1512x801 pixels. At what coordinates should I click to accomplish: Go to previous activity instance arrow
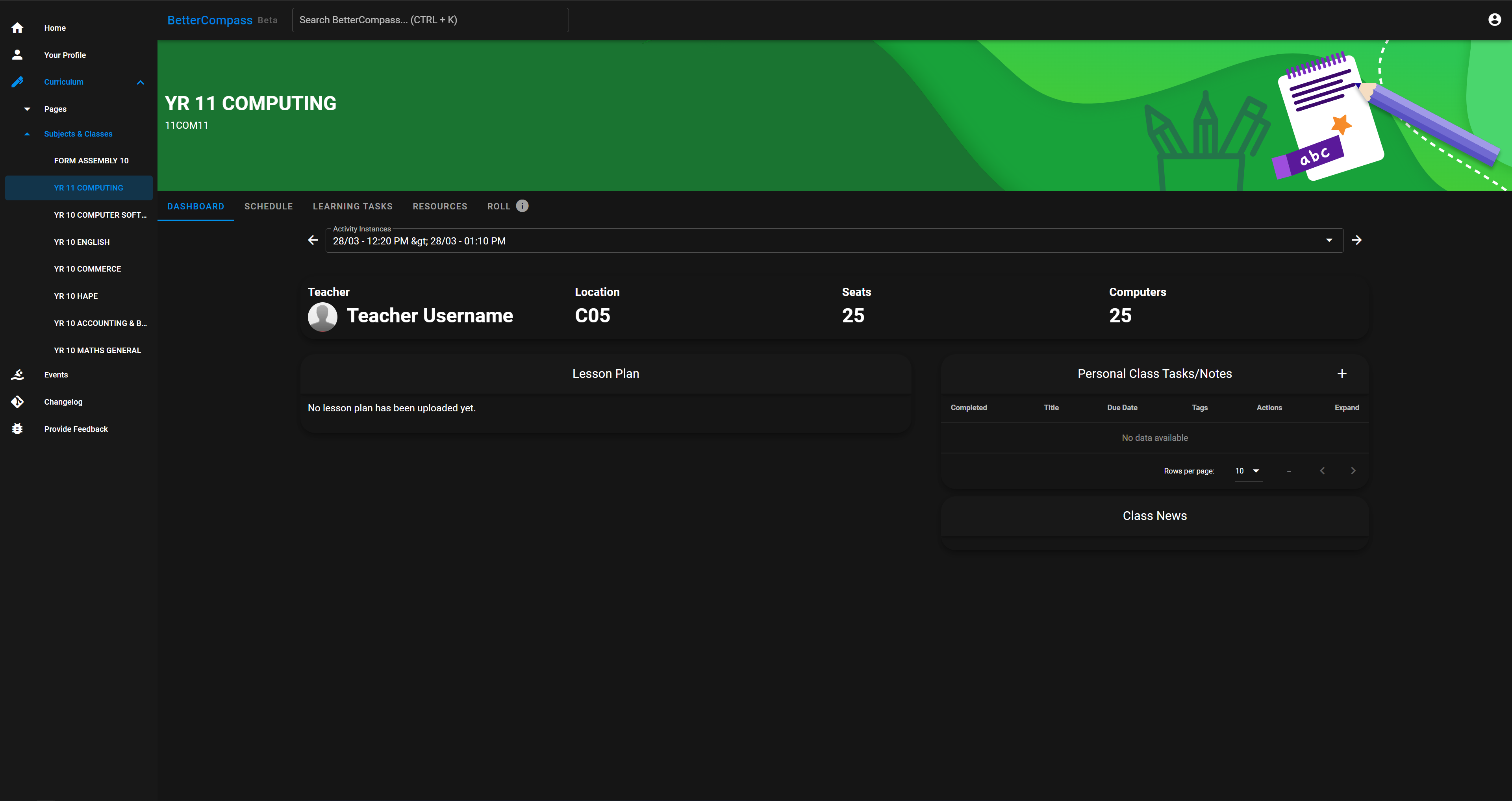(x=313, y=240)
